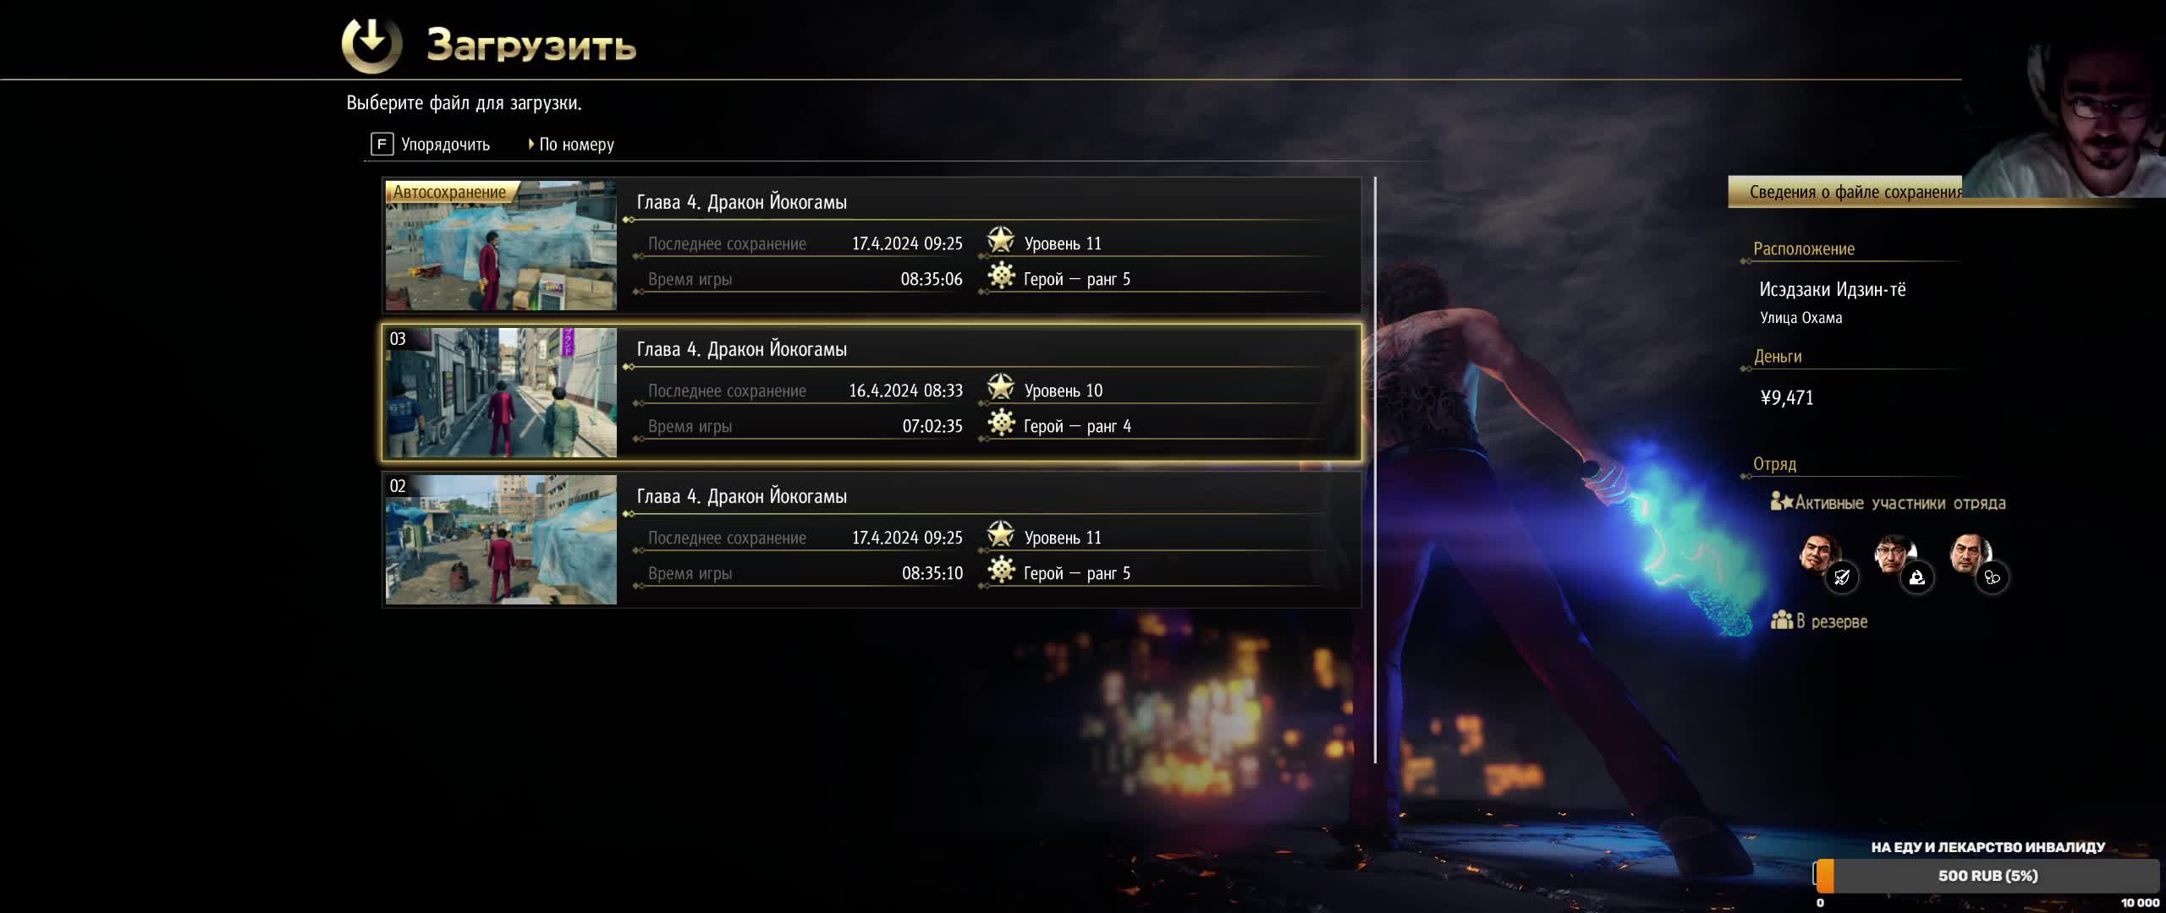This screenshot has height=913, width=2166.
Task: Select save slot 03 entry
Action: click(871, 392)
